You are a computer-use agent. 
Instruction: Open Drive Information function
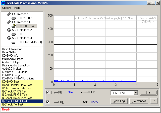point(12,49)
